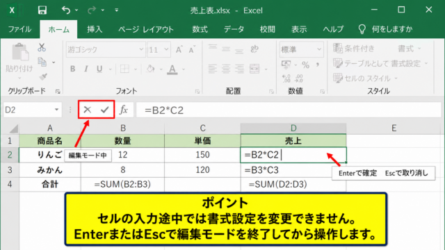Click the formula bar showing =B2*C2
445x250 pixels.
(x=289, y=110)
